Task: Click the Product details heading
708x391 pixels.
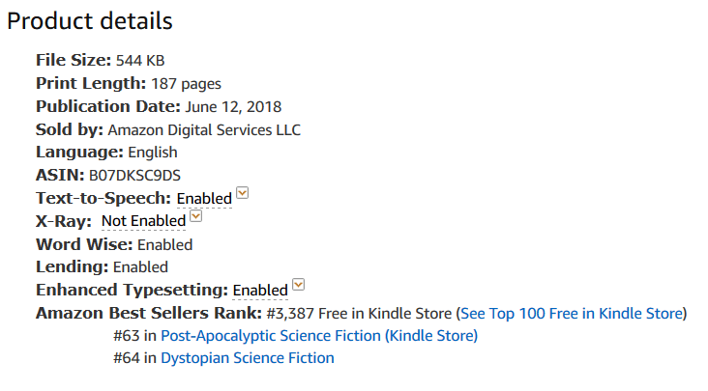Action: click(90, 21)
